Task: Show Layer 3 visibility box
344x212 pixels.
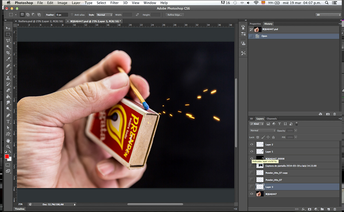Action: coord(252,187)
